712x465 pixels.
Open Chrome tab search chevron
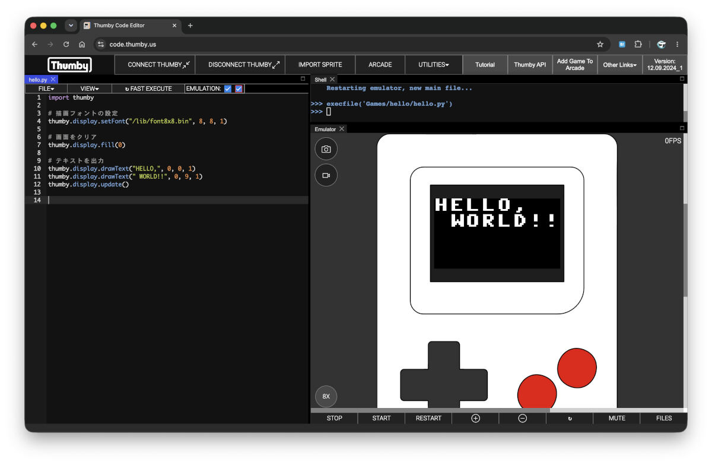[71, 26]
